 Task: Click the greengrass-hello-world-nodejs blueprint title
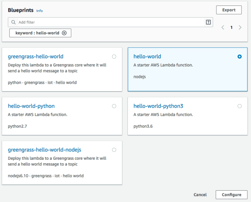pos(45,150)
